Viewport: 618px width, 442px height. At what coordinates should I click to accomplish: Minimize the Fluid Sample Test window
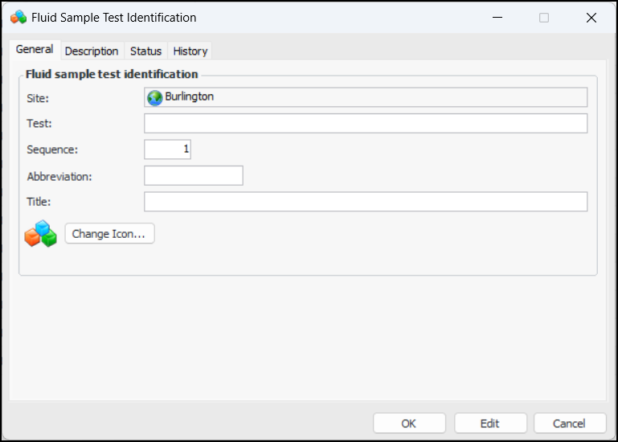point(496,17)
